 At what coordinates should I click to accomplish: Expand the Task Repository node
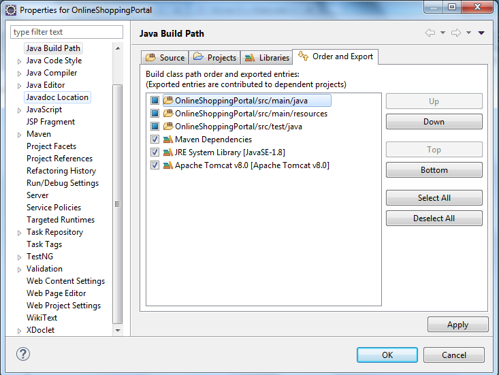[x=20, y=233]
